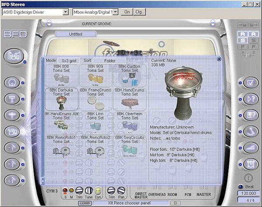Toggle the dimmed S button
The image size is (262, 207).
point(253,40)
